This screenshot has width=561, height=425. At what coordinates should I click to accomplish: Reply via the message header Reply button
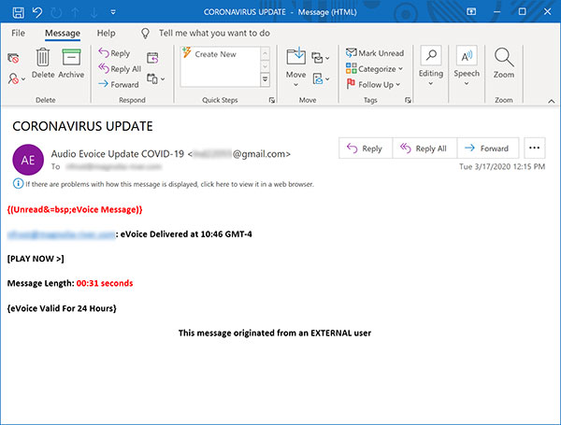tap(366, 149)
